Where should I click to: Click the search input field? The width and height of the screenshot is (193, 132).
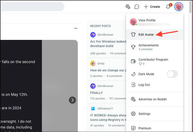[32, 7]
